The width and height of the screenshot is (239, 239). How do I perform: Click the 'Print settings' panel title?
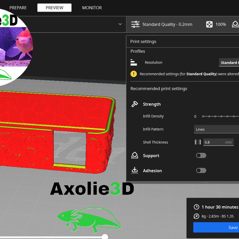pyautogui.click(x=143, y=42)
